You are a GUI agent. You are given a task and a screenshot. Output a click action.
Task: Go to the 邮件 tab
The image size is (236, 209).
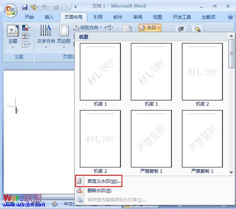click(118, 17)
